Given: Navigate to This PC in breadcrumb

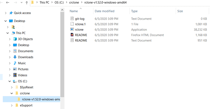Looking at the screenshot, I should click(x=44, y=2).
